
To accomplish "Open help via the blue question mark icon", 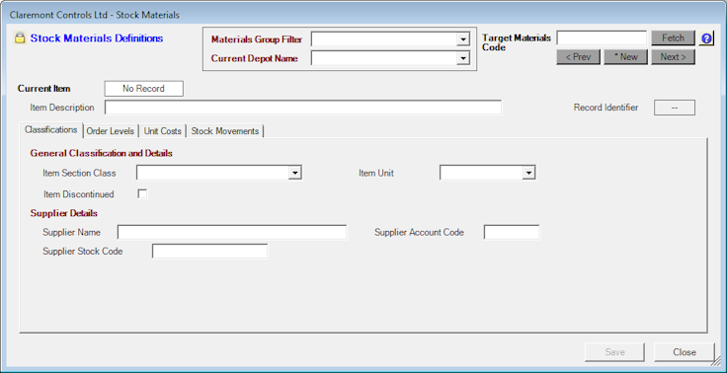I will tap(706, 38).
